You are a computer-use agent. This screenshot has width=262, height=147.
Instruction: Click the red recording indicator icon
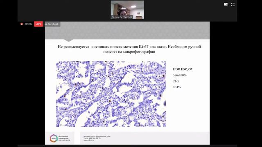click(22, 24)
